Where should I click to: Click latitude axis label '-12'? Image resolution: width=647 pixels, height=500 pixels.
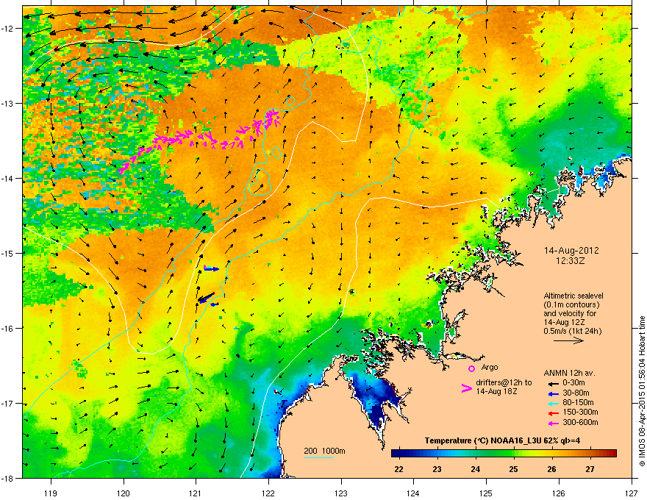(8, 28)
